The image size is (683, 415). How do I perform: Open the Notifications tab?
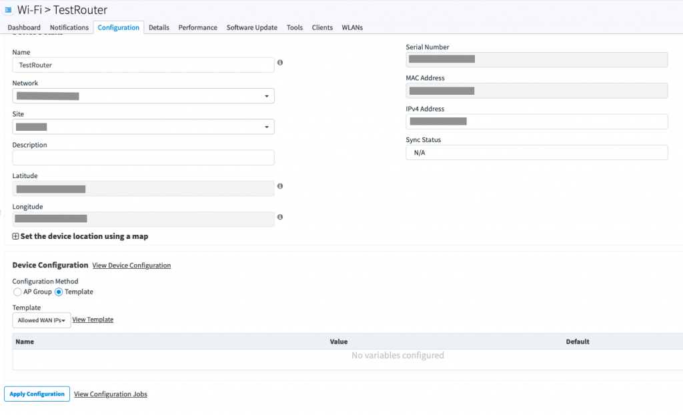coord(69,27)
